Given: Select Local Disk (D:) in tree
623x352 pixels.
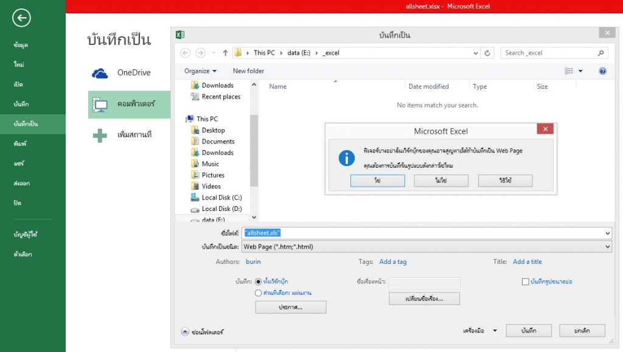Looking at the screenshot, I should 221,209.
